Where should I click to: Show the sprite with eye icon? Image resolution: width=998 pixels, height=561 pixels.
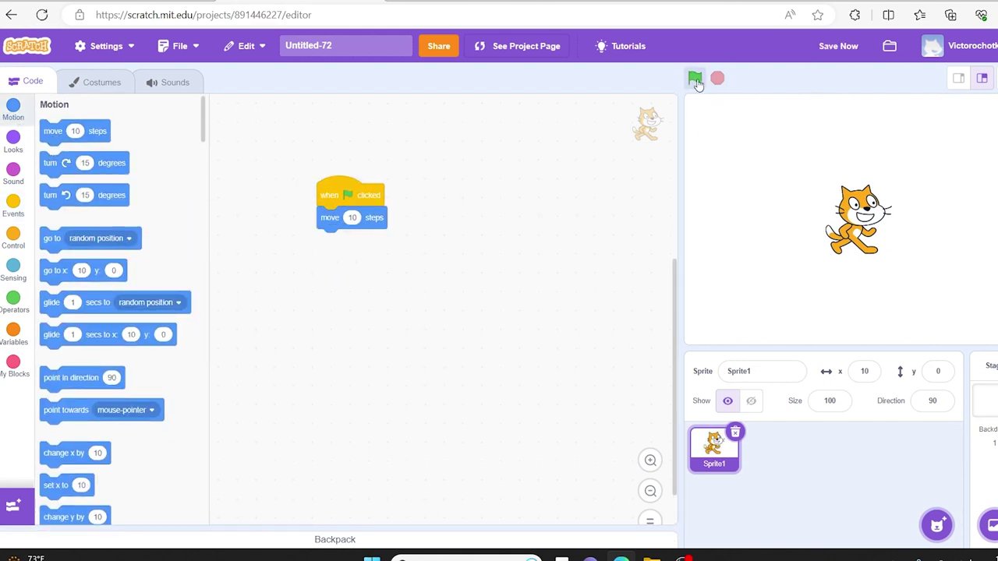pos(727,400)
